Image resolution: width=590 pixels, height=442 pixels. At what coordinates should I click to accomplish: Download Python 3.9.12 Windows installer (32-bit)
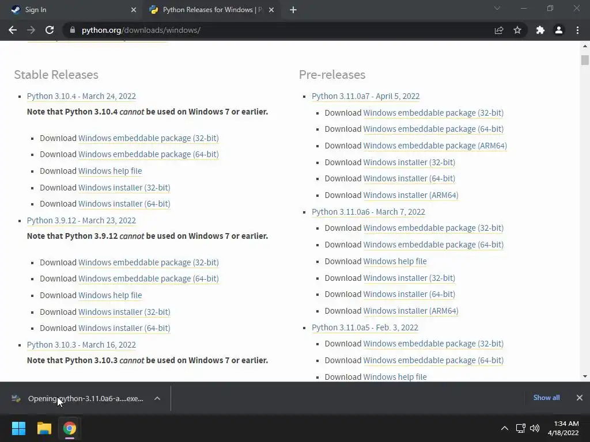click(x=124, y=312)
